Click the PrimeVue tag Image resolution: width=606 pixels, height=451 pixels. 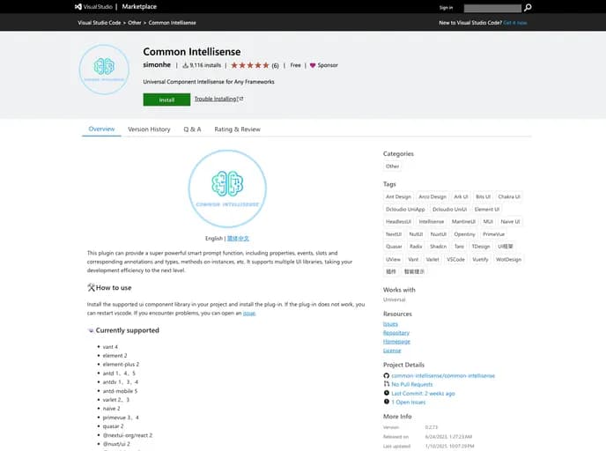coord(493,234)
